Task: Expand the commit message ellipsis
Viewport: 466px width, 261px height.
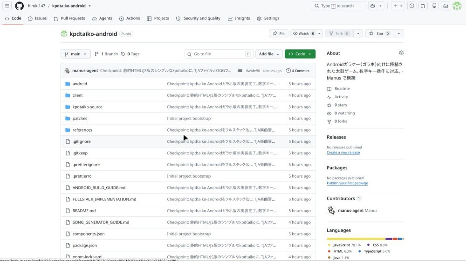Action: (240, 71)
